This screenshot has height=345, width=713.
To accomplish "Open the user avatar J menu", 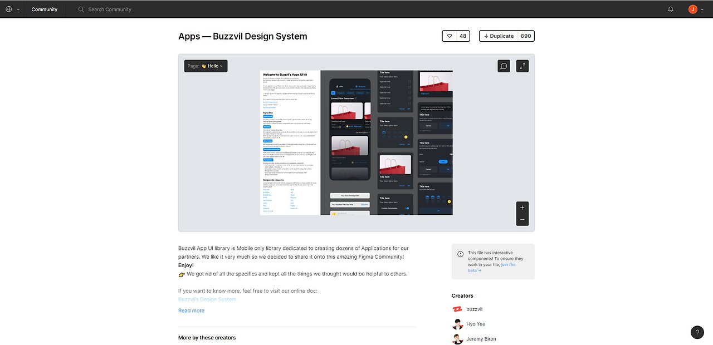I will pyautogui.click(x=692, y=9).
